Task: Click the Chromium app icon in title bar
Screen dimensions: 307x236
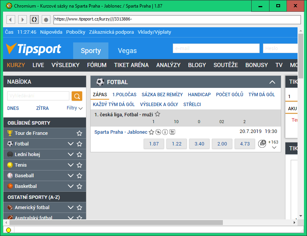Action: click(9, 6)
